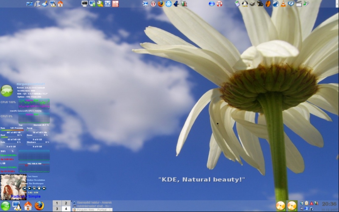Viewport: 339px width, 212px height.
Task: Click the CPU0 100% usage graph
Action: click(34, 104)
